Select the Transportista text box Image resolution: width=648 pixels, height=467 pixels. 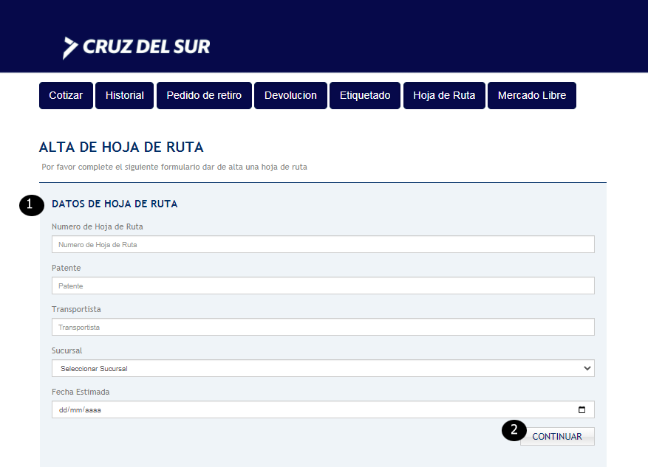click(323, 327)
